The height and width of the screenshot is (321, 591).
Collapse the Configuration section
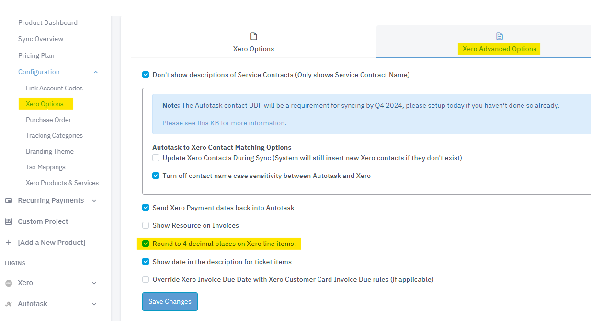tap(95, 72)
